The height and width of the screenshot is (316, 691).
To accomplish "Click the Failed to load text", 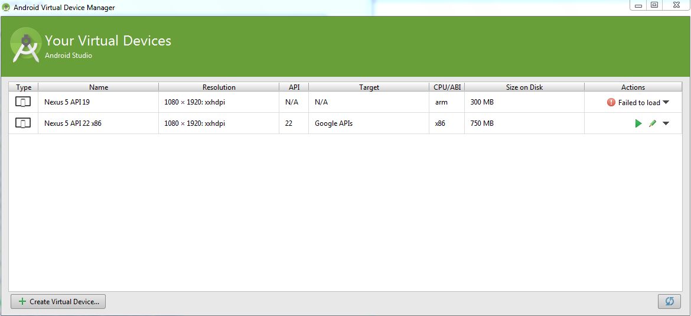I will [639, 103].
